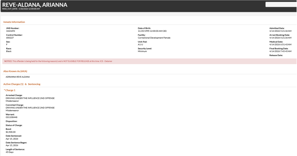The height and width of the screenshot is (156, 297).
Task: Click the Warrant number GS1108448
Action: click(12, 117)
